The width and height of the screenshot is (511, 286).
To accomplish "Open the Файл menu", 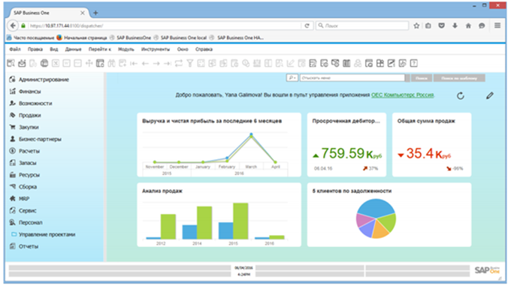I will pyautogui.click(x=15, y=49).
